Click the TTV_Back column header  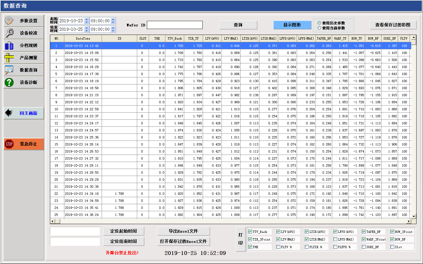pos(174,38)
